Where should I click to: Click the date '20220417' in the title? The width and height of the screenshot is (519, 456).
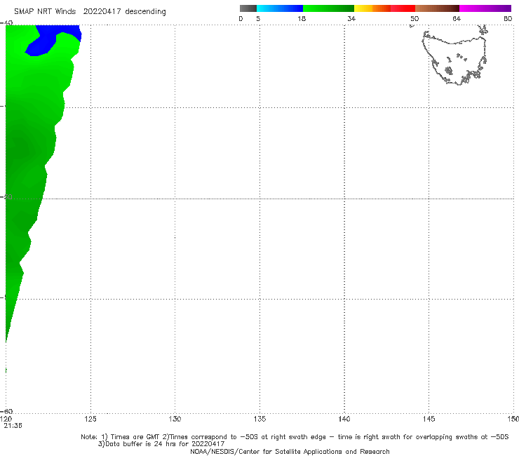click(x=102, y=11)
